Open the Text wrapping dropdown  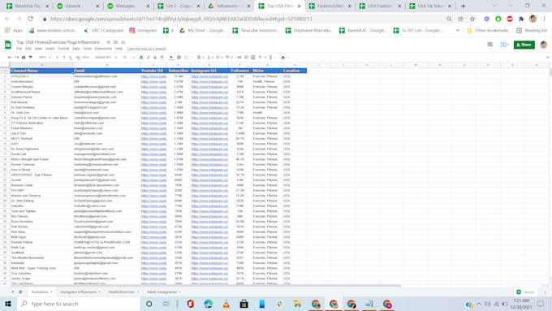(218, 57)
